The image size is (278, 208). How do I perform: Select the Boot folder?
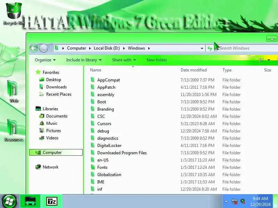point(101,102)
